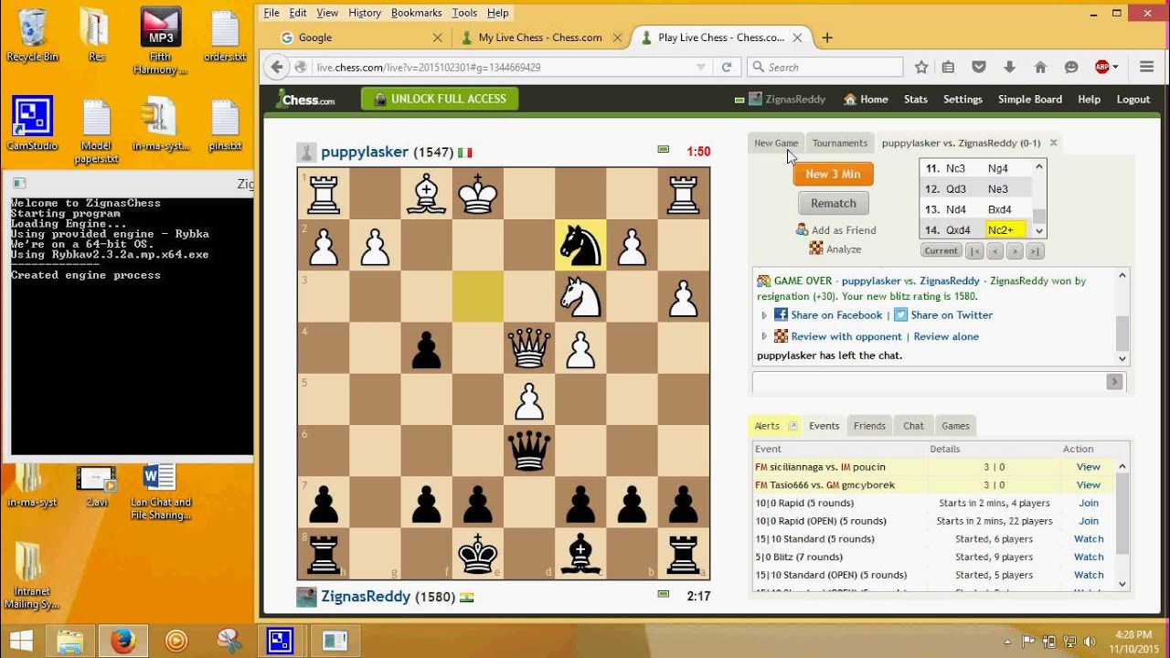Click the Rematch button

[834, 204]
